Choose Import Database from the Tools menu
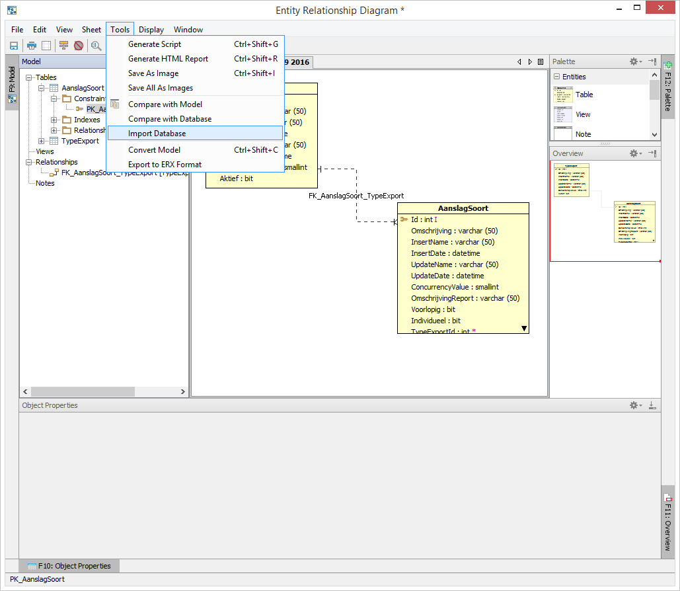 [157, 134]
